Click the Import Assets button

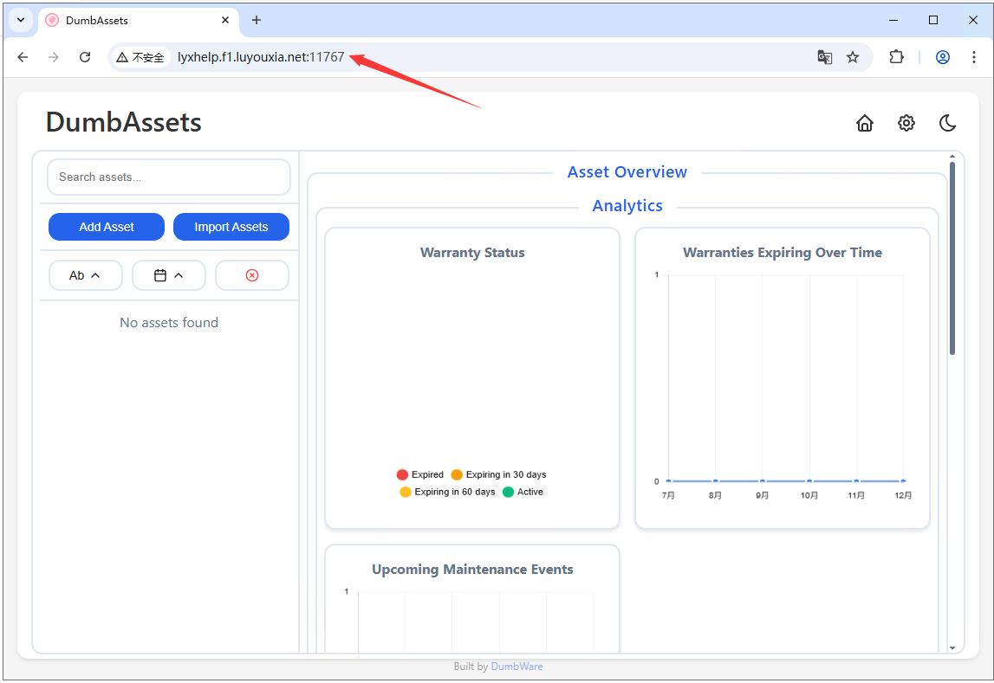(x=231, y=227)
